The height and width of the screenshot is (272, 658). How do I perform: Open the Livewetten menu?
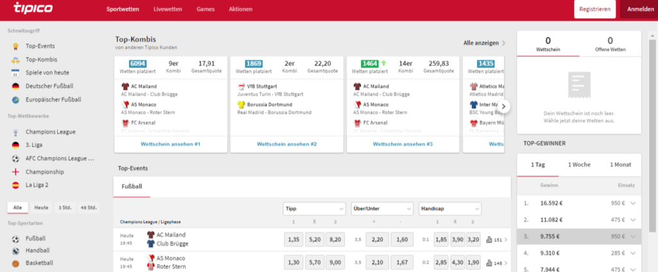(x=168, y=9)
